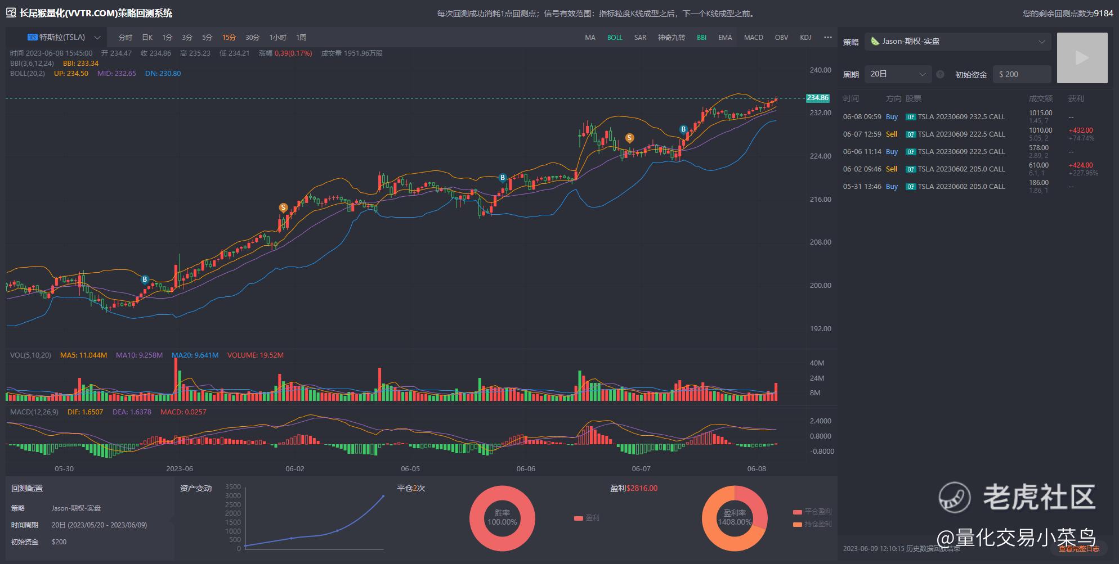Click the VOL(5,10,20) volume panel label
The height and width of the screenshot is (564, 1119).
(30, 355)
